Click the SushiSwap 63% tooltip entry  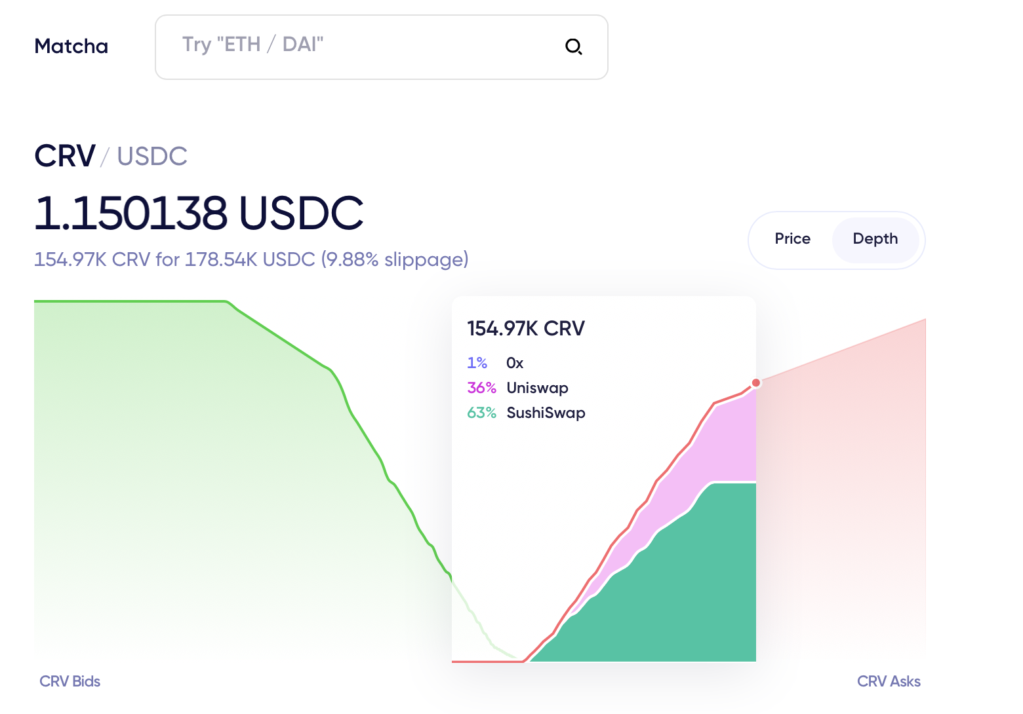tap(546, 413)
